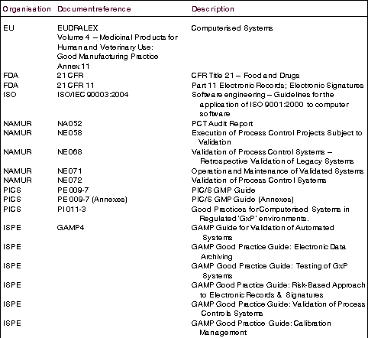Select the '21 CFR 11' reference cell
The image size is (368, 338).
click(76, 85)
